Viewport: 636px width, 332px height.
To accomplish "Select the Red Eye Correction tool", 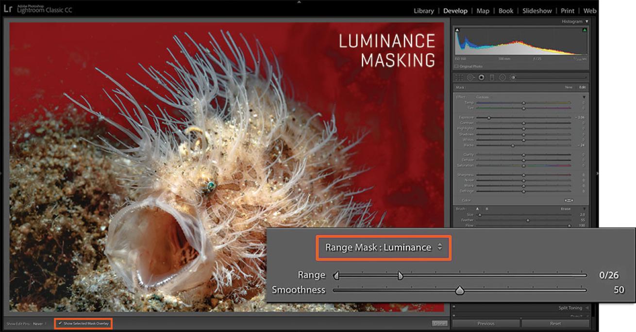I will 481,77.
